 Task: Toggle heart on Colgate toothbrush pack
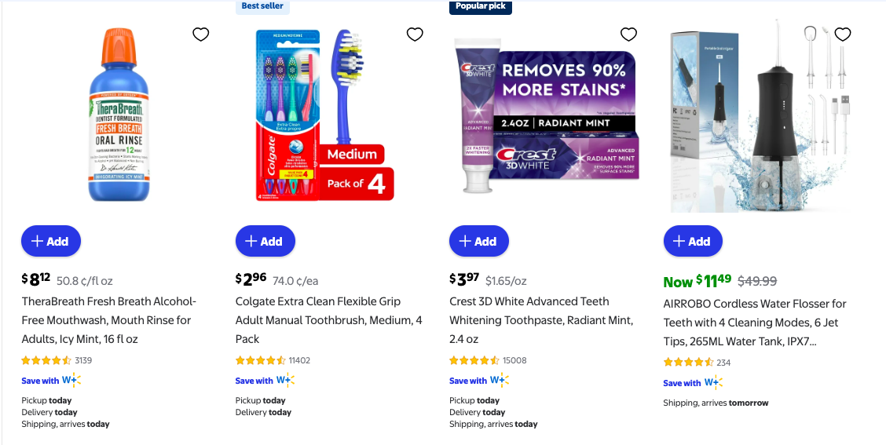pos(415,35)
